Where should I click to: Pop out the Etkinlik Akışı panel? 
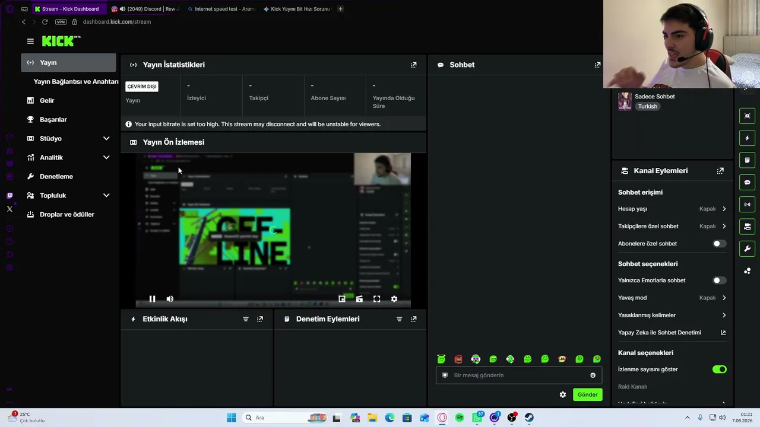tap(259, 319)
